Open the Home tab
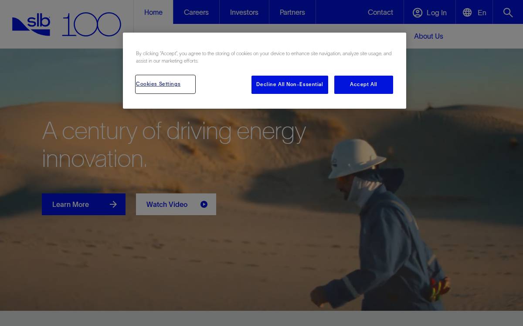This screenshot has width=523, height=326. 153,12
